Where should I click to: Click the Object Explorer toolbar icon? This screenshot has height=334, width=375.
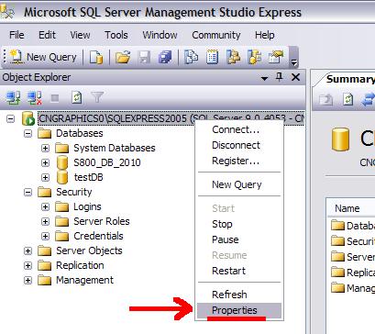tap(233, 57)
